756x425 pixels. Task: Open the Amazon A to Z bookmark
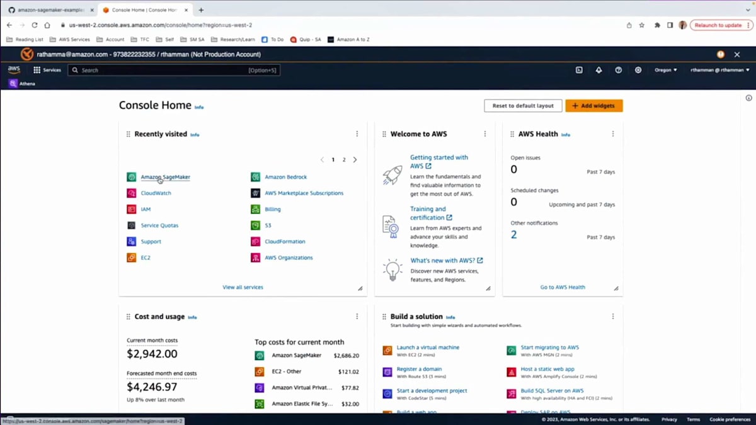pyautogui.click(x=348, y=39)
